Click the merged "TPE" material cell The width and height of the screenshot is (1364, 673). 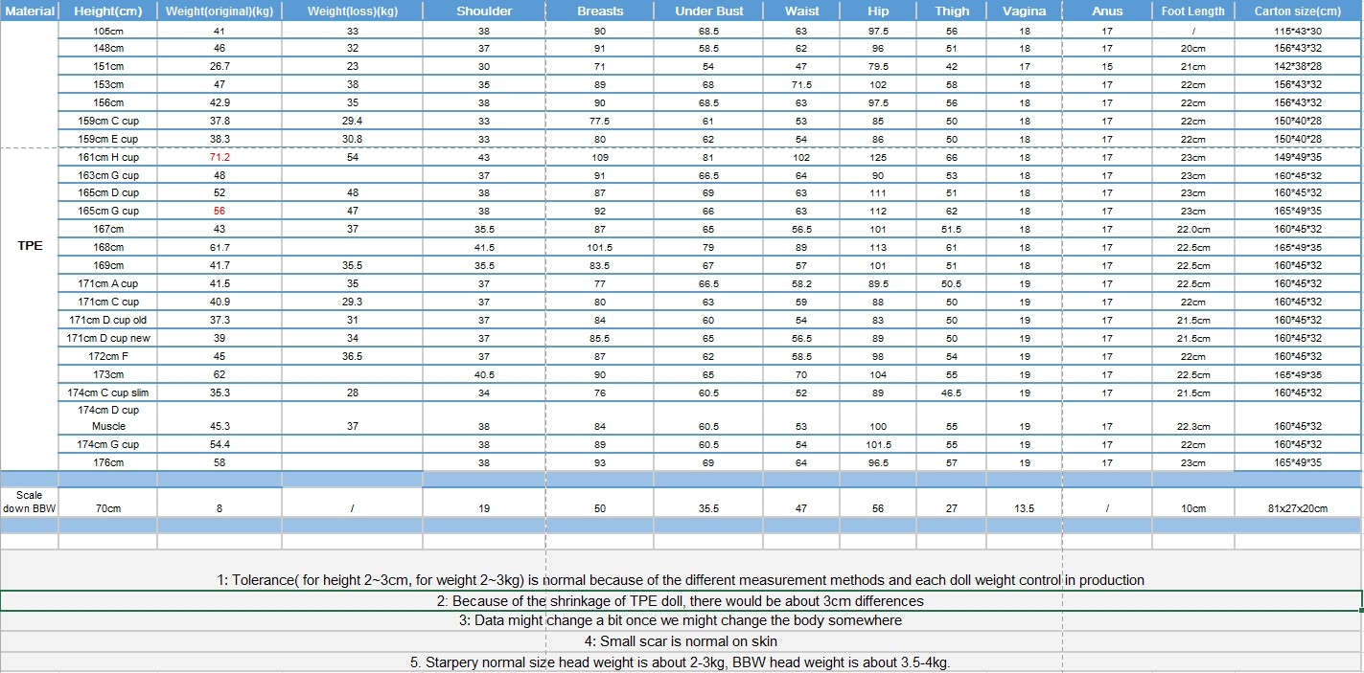(x=30, y=246)
